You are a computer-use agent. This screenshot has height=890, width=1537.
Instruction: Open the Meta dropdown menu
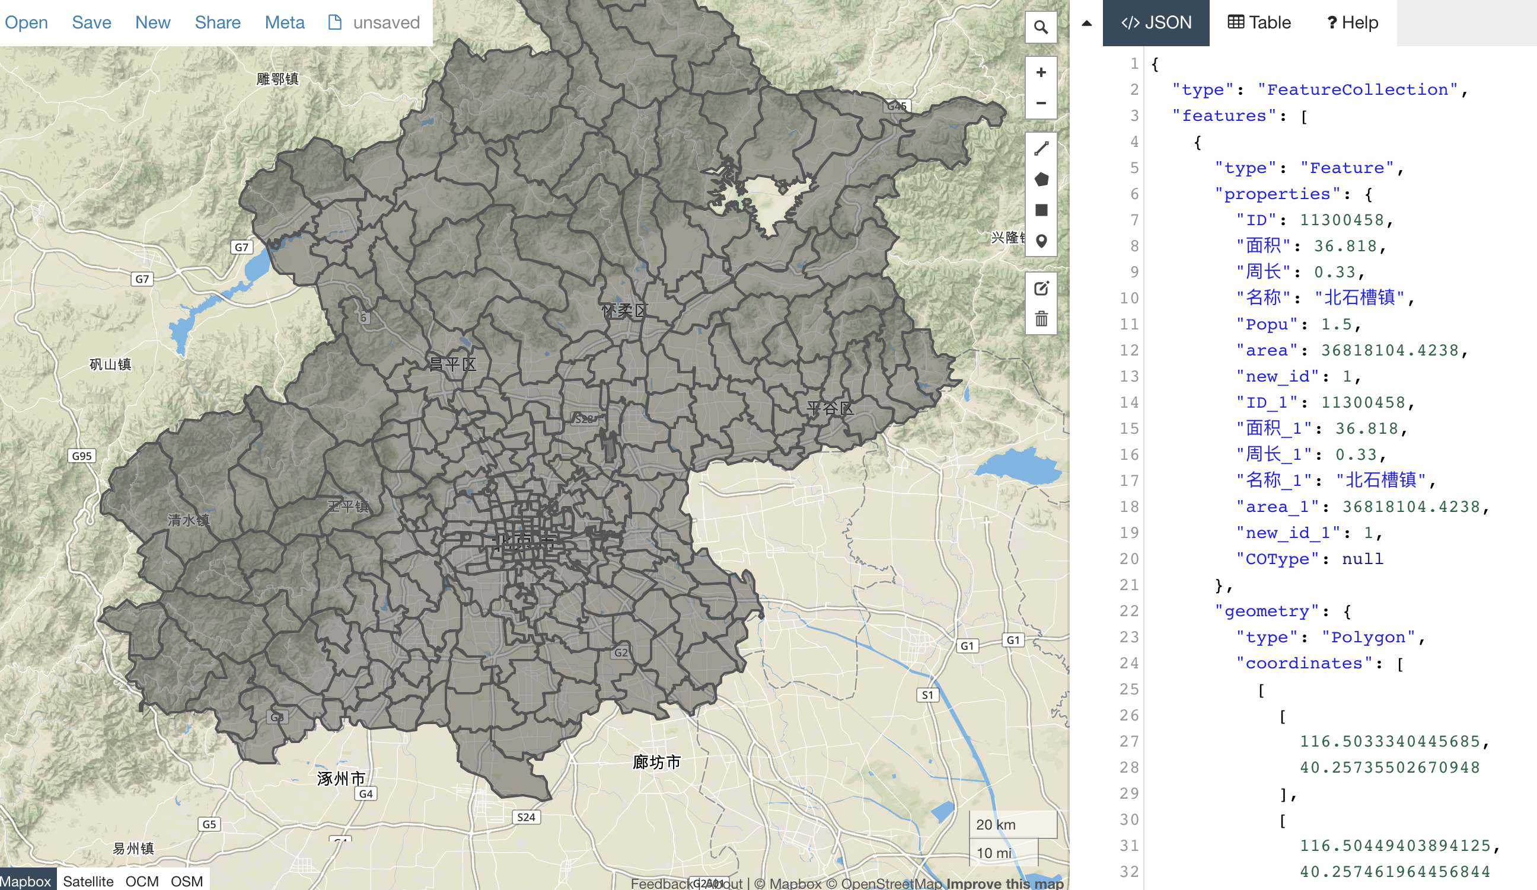(x=284, y=23)
